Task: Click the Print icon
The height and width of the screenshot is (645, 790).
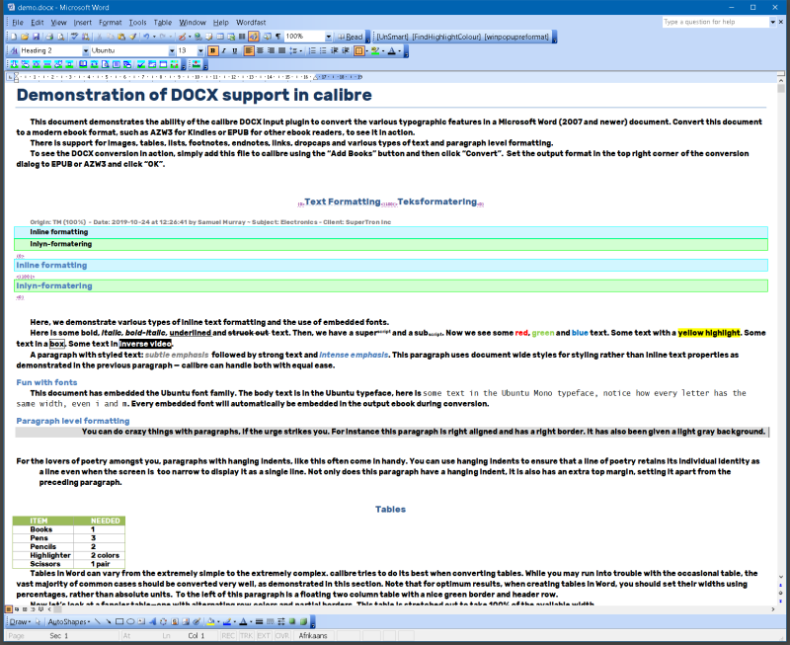Action: pyautogui.click(x=49, y=37)
